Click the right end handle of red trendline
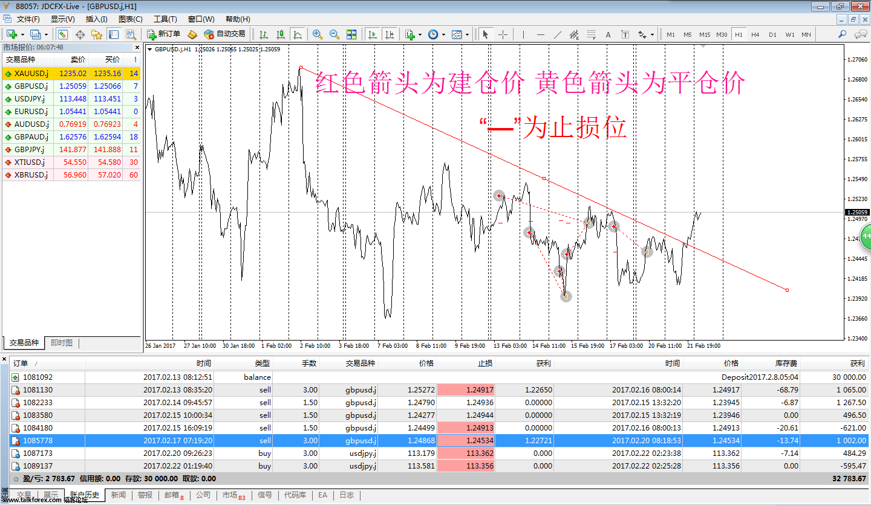Image resolution: width=871 pixels, height=506 pixels. coord(787,290)
